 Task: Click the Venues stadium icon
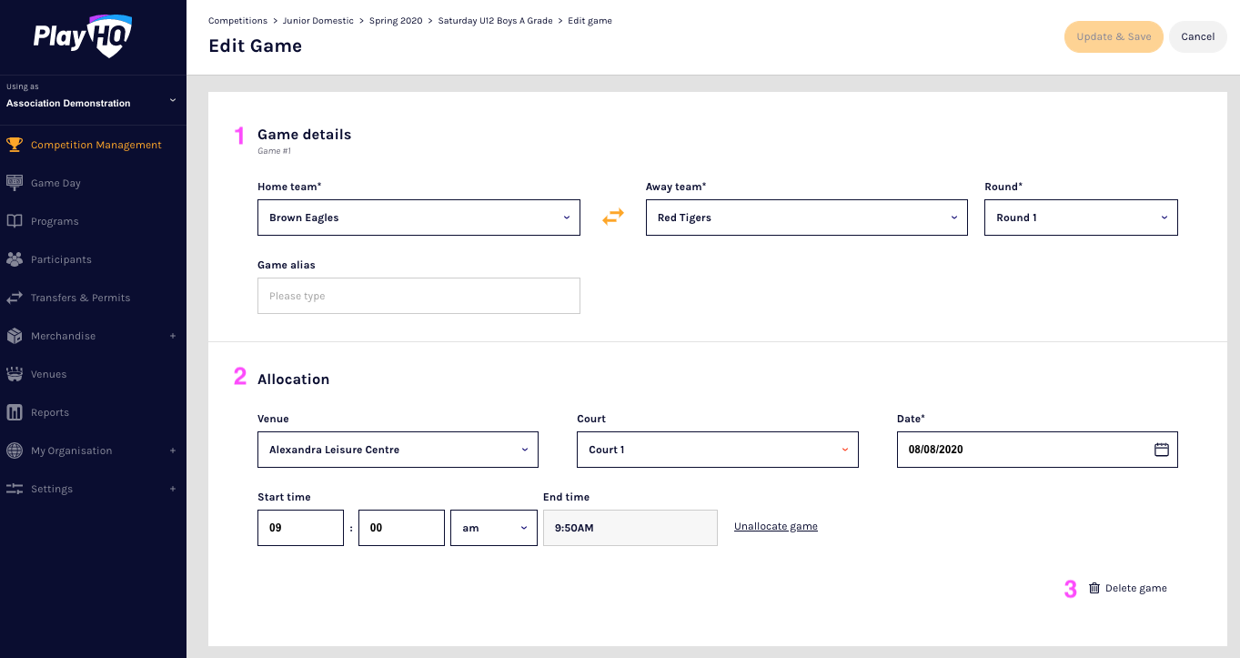coord(14,374)
